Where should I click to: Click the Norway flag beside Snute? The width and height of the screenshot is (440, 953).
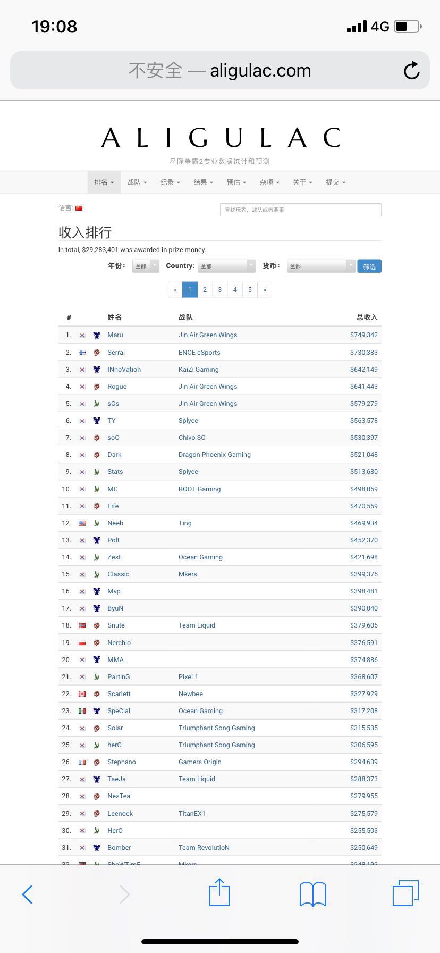coord(82,625)
